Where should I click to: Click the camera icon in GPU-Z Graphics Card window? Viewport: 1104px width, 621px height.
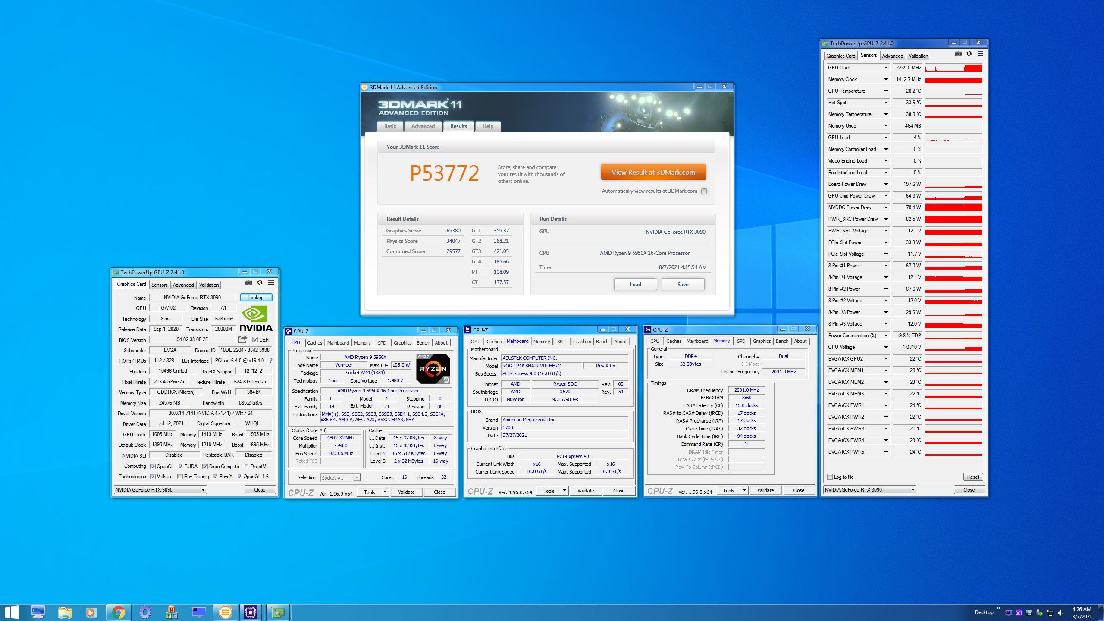point(249,283)
